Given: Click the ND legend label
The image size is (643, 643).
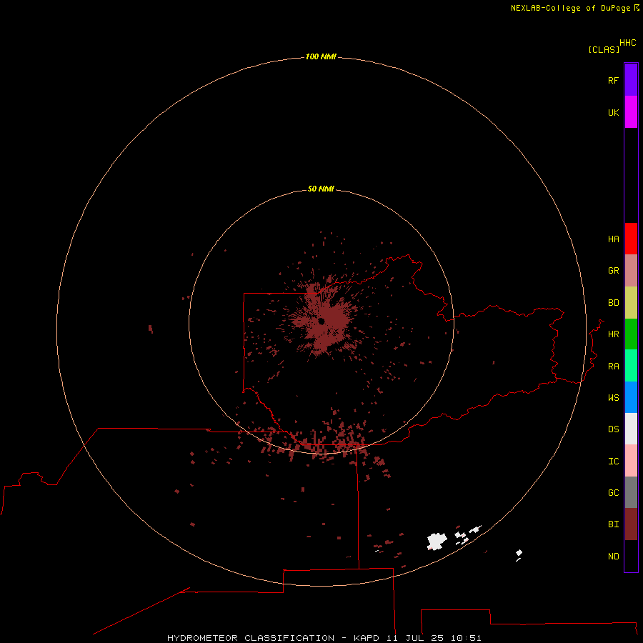Looking at the screenshot, I should coord(613,556).
